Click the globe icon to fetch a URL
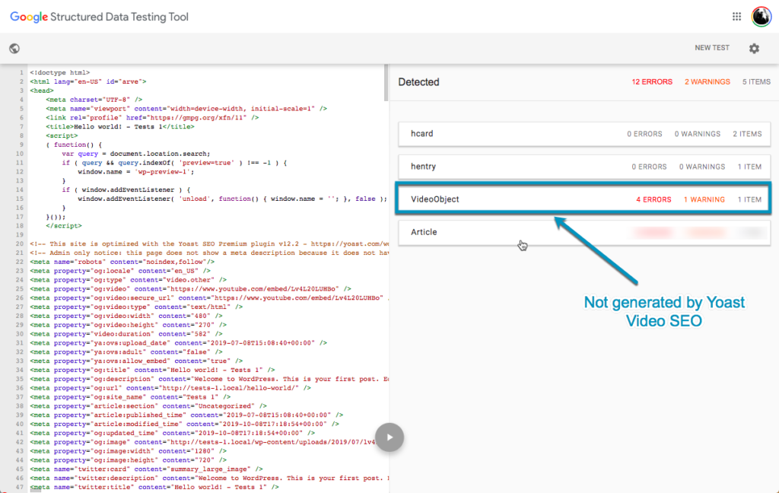779x493 pixels. 14,48
